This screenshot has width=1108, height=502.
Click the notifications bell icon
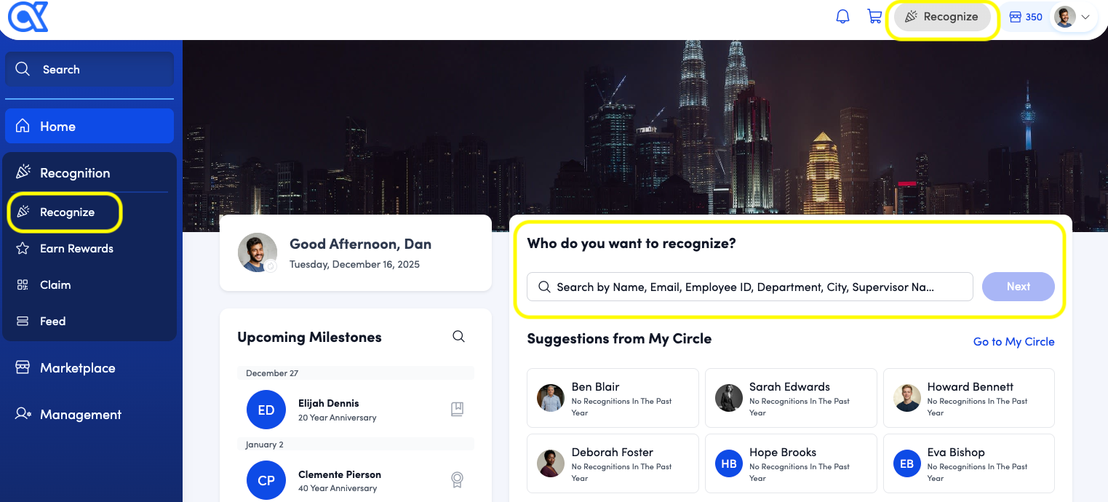(x=842, y=17)
